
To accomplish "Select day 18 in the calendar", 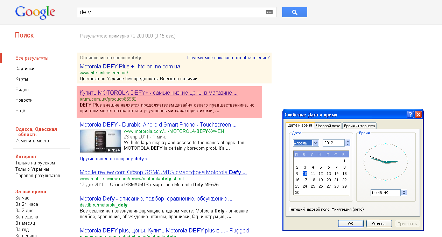I will (313, 180).
